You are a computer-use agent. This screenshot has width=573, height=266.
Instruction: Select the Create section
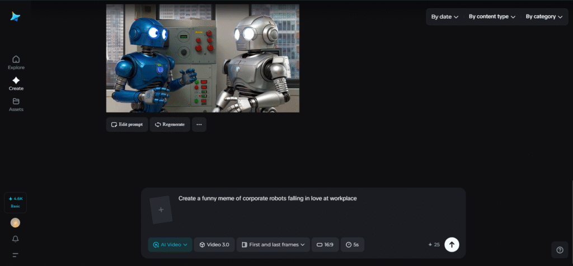click(16, 84)
